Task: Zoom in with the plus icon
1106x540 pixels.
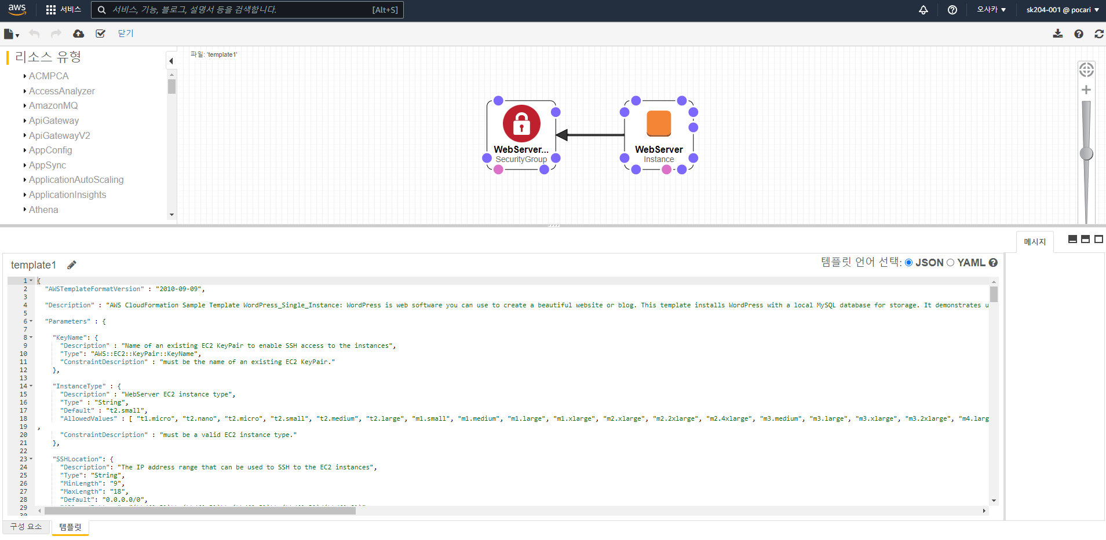Action: [1086, 90]
